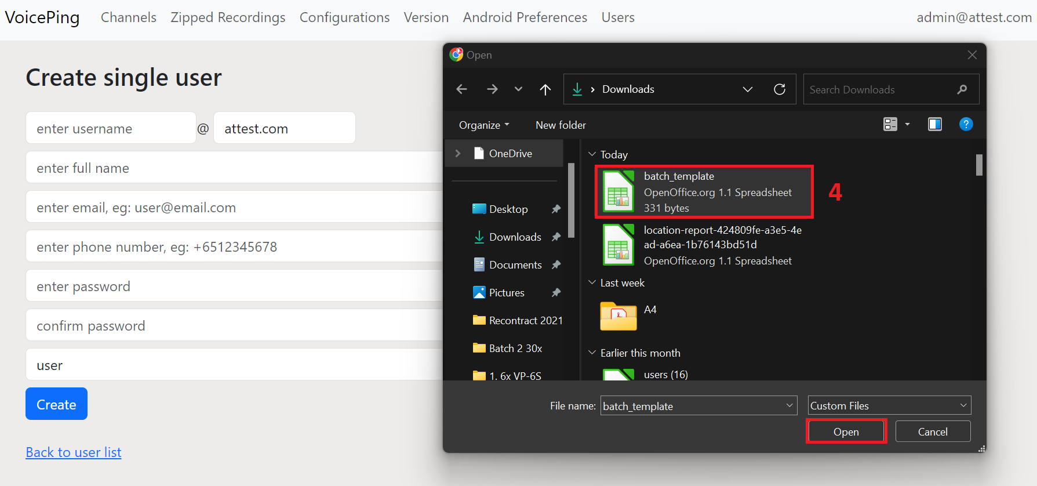The image size is (1037, 486).
Task: Open Zipped Recordings nav item
Action: [228, 17]
